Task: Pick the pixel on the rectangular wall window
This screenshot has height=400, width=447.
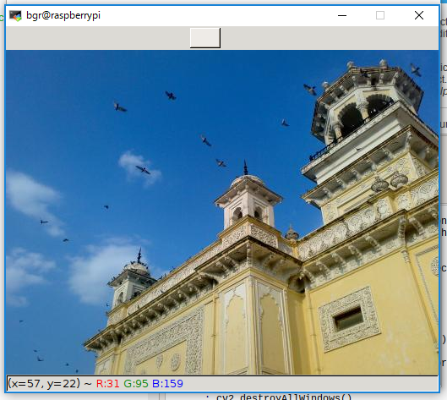Action: point(348,319)
